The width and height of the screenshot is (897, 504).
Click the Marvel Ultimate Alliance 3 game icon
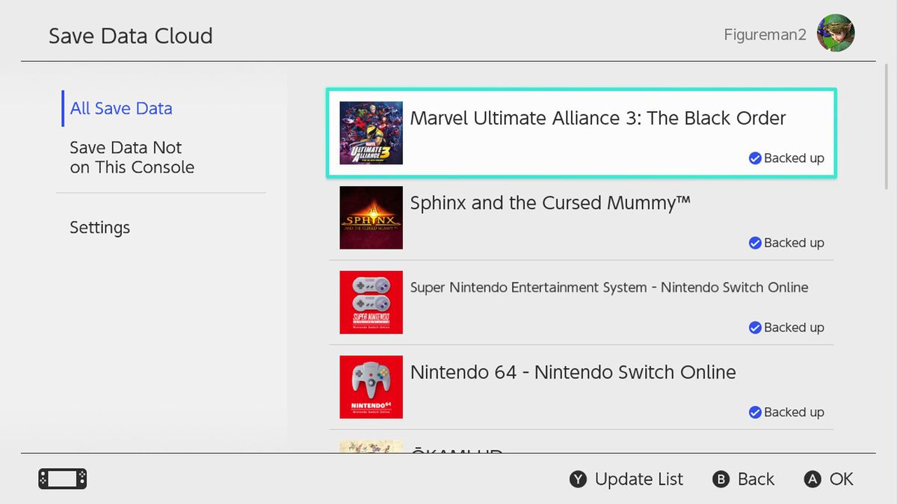(371, 133)
